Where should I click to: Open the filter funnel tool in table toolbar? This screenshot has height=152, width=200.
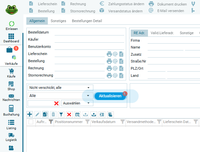pyautogui.click(x=61, y=114)
